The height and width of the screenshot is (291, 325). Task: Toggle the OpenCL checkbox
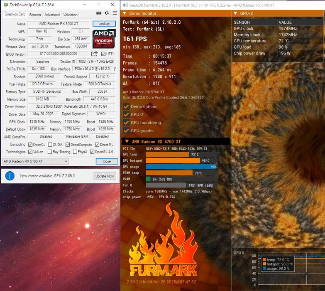point(30,145)
